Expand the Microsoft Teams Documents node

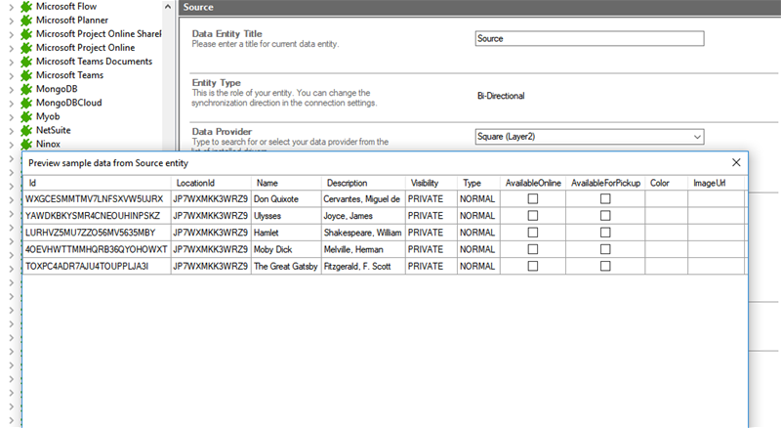[x=8, y=62]
